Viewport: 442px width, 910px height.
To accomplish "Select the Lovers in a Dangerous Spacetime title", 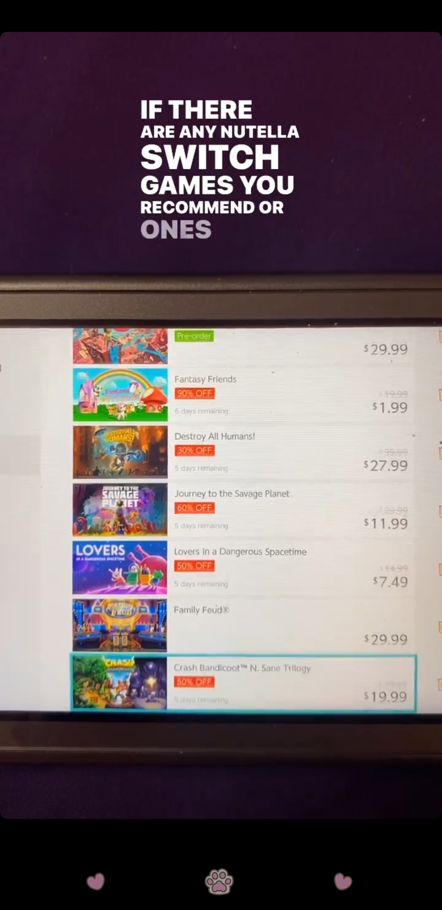I will (x=240, y=552).
